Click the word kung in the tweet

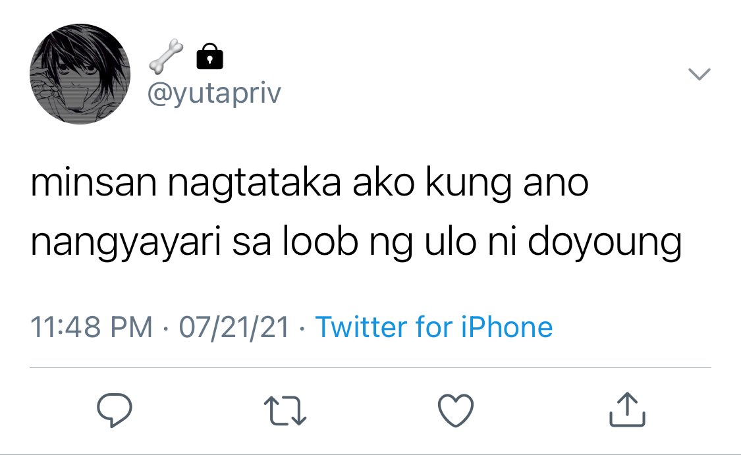pos(468,184)
